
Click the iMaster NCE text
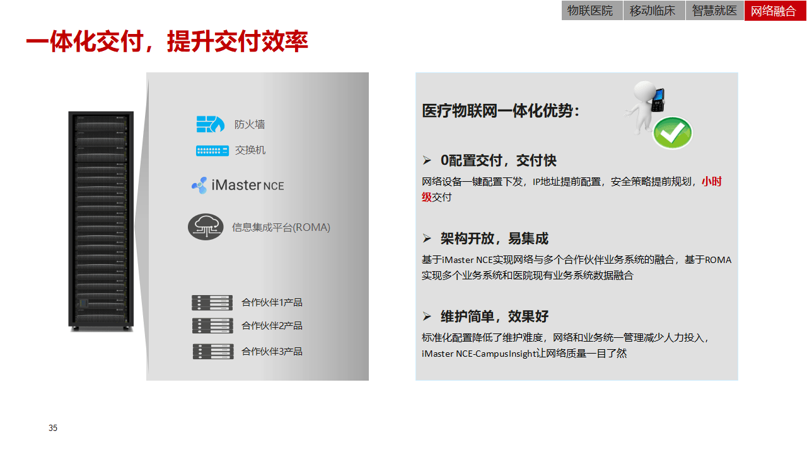[x=248, y=185]
